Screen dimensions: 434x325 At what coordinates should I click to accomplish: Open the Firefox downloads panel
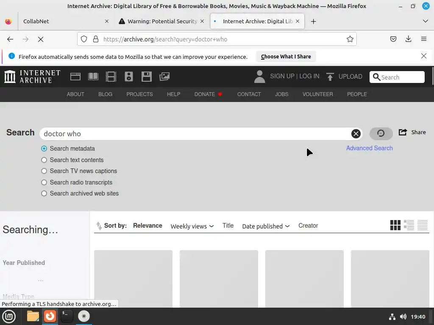coord(408,39)
